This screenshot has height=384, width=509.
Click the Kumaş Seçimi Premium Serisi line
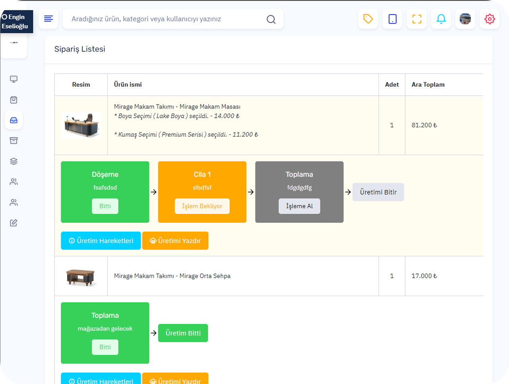[x=186, y=134]
